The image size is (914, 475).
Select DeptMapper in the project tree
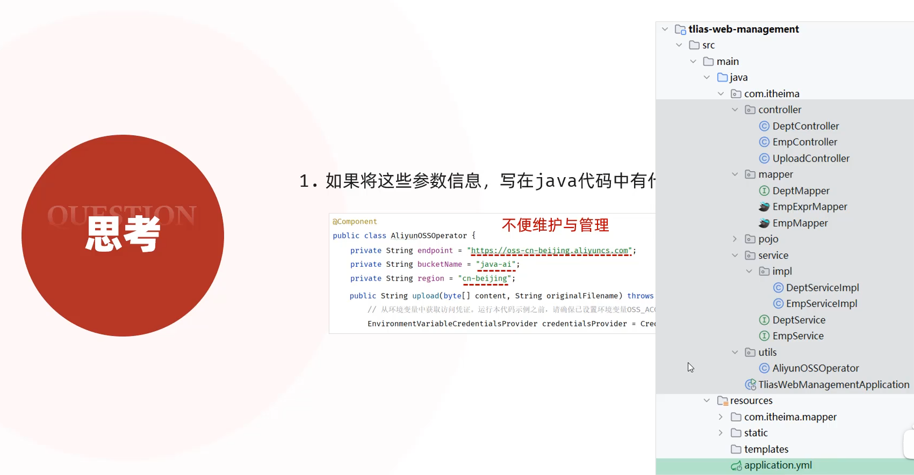[x=801, y=191]
